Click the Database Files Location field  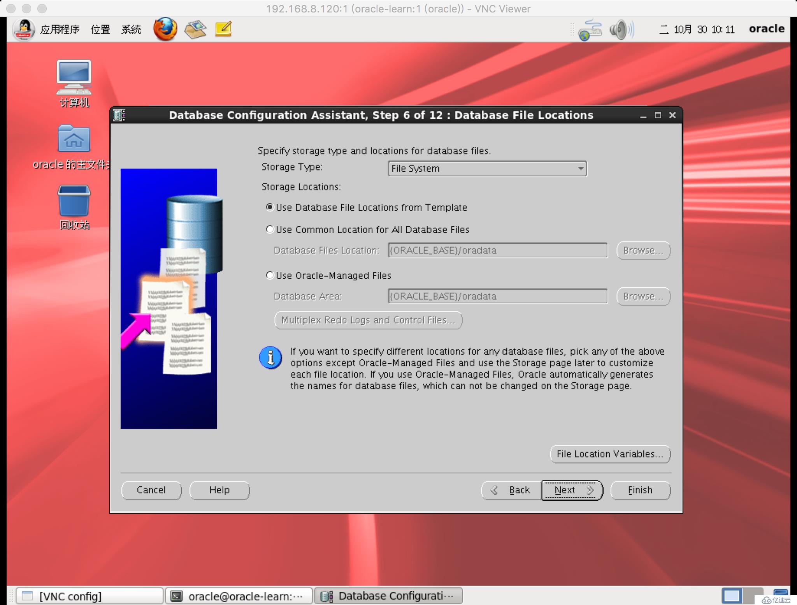tap(498, 250)
